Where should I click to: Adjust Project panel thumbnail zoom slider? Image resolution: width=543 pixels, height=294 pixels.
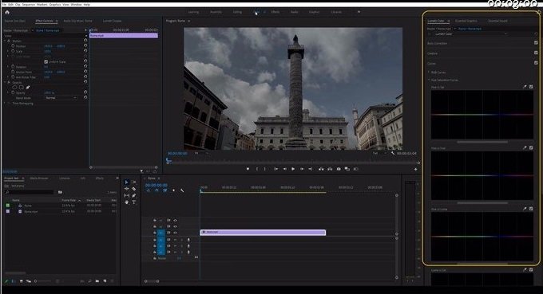(x=42, y=281)
